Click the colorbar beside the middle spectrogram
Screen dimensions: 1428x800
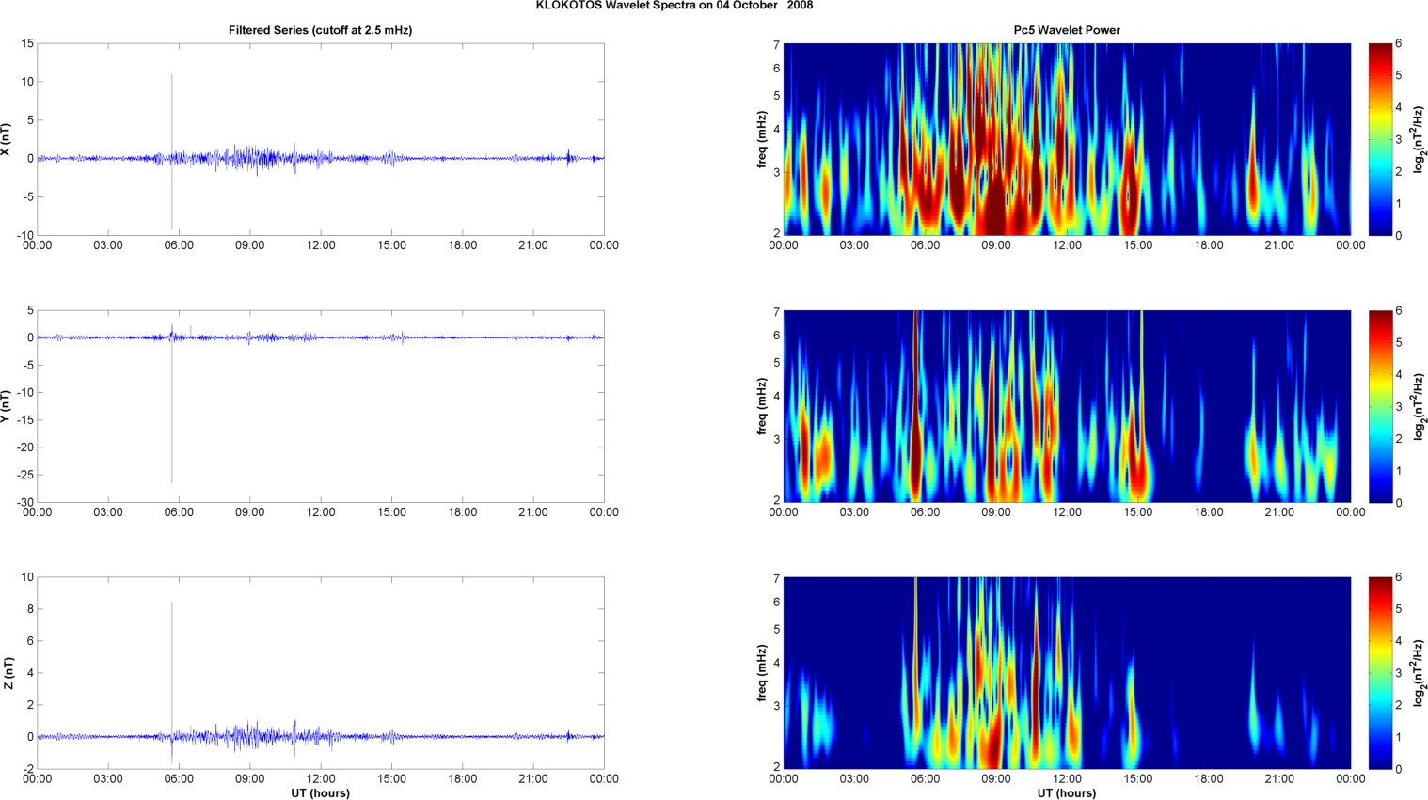coord(1380,406)
